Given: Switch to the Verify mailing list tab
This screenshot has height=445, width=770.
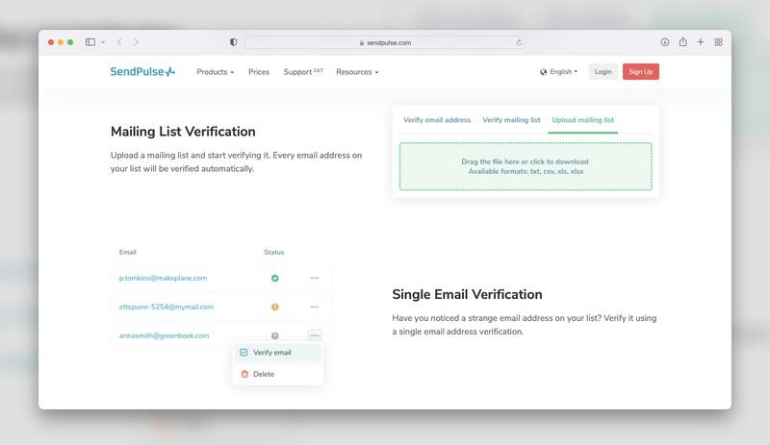Looking at the screenshot, I should pos(511,120).
